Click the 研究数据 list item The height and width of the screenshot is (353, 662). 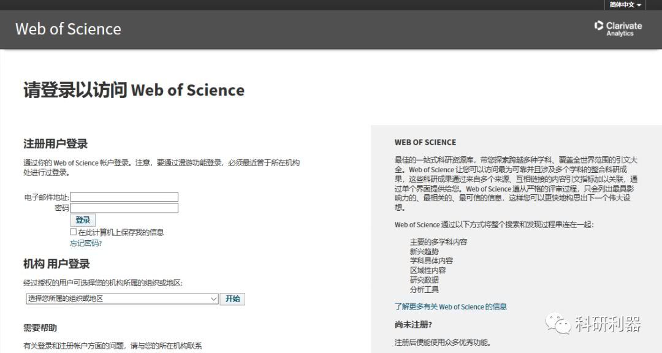[x=424, y=279]
